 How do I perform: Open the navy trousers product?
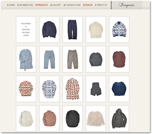tap(73, 30)
